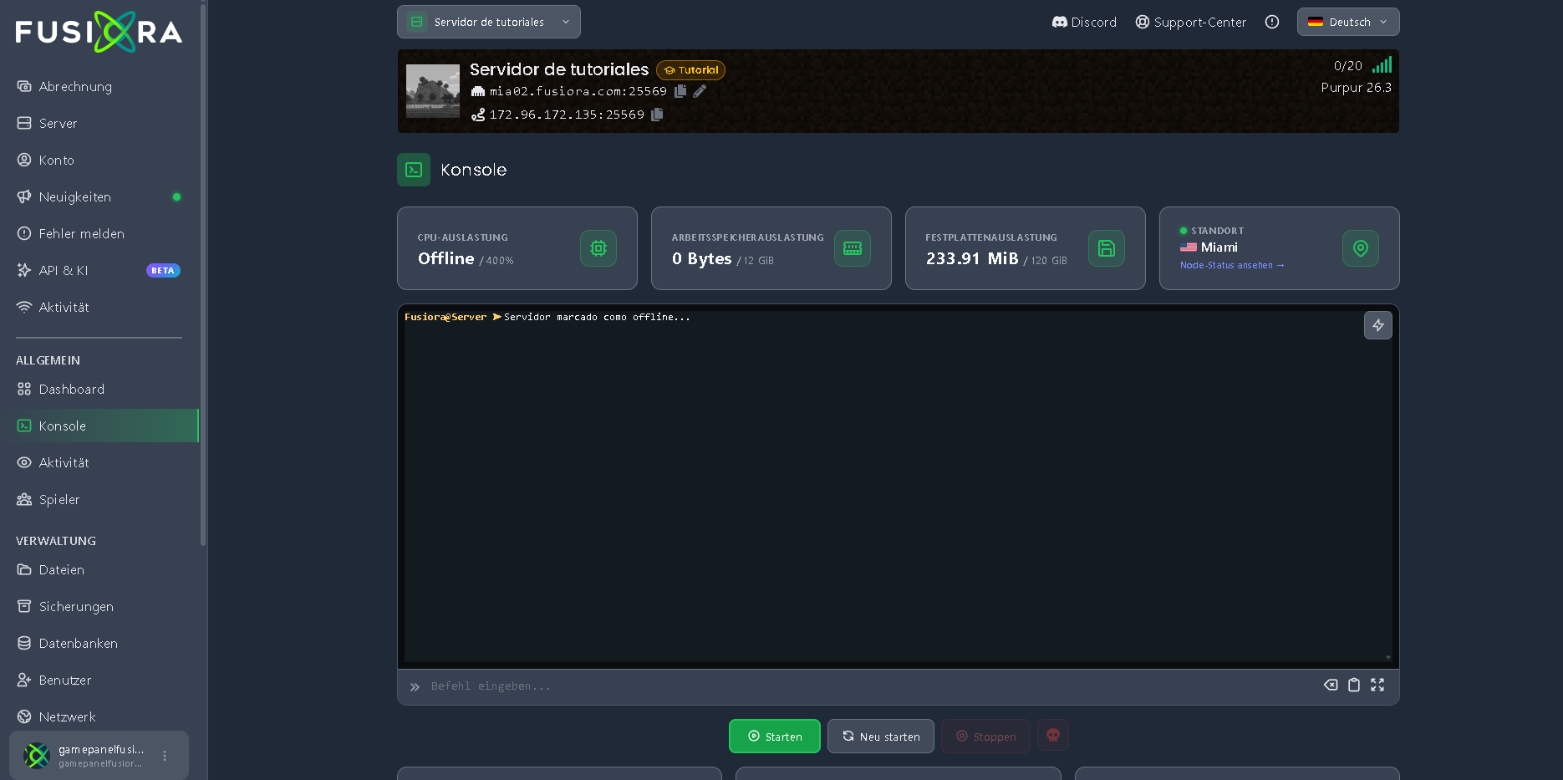Go to Konto page

pyautogui.click(x=99, y=160)
